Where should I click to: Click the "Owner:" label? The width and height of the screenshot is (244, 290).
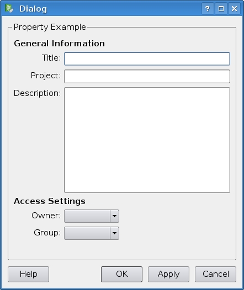(46, 216)
